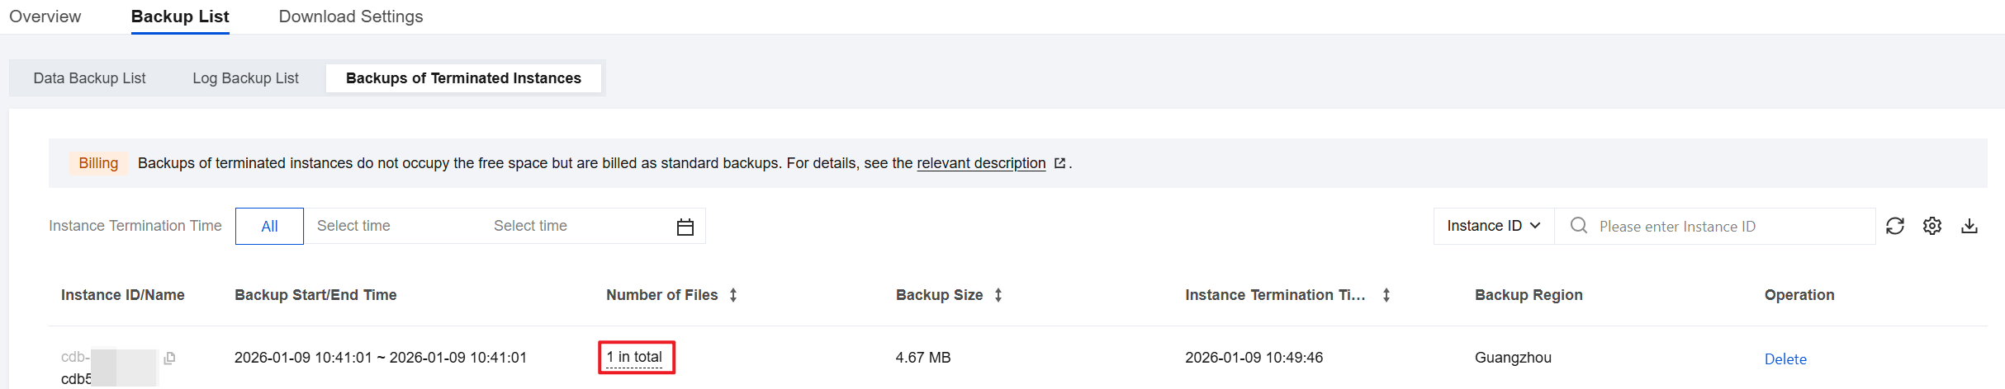
Task: Switch to Data Backup List
Action: [x=89, y=78]
